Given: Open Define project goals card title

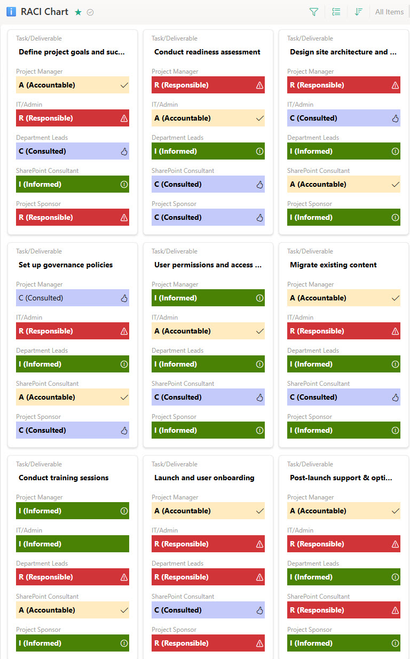Looking at the screenshot, I should tap(72, 52).
